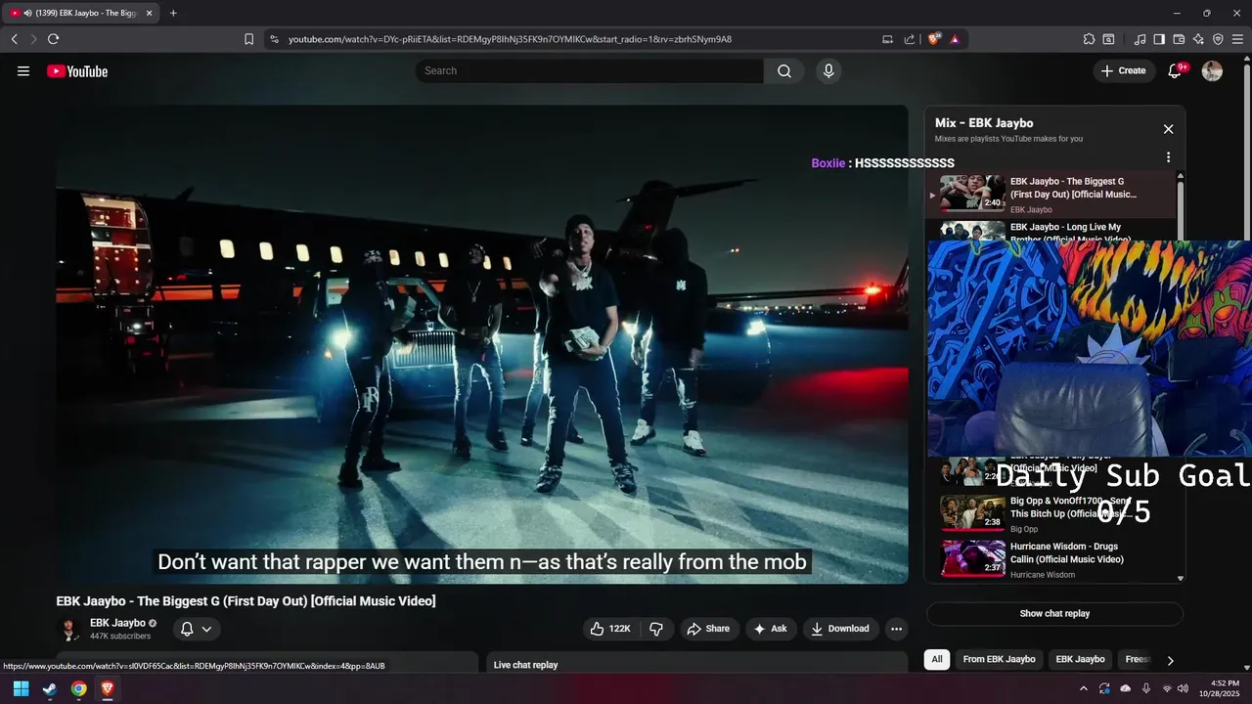The image size is (1252, 704).
Task: Click into the YouTube search field
Action: 590,70
